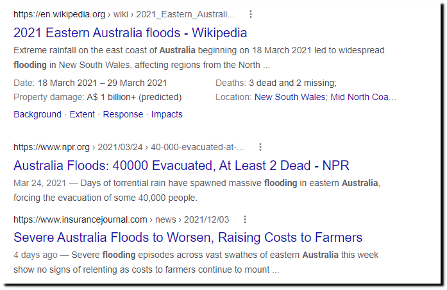The width and height of the screenshot is (447, 290).
Task: Click the Property damage A$ 1 billion+ field
Action: (97, 98)
